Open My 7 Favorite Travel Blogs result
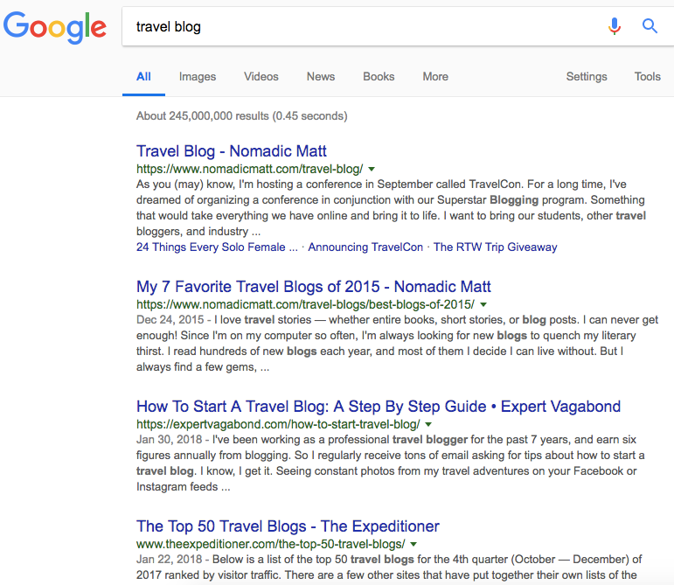This screenshot has width=674, height=585. [x=313, y=287]
